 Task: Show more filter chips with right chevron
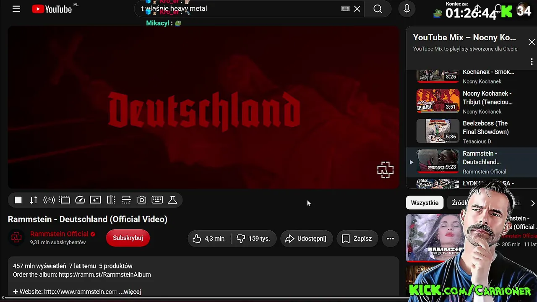532,203
